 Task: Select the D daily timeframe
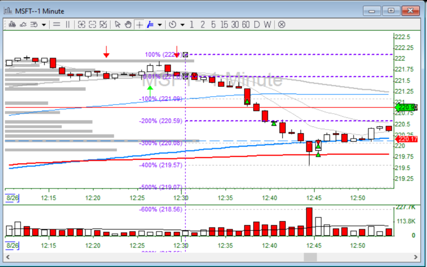click(x=256, y=24)
